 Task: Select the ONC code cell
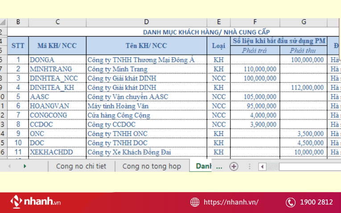[x=58, y=134]
